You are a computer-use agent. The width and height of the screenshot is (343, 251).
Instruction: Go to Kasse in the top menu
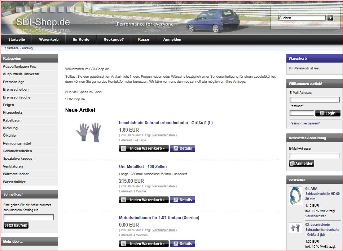click(143, 40)
